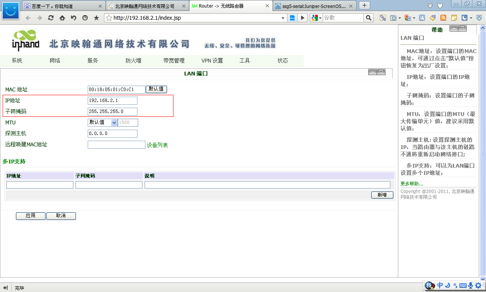The image size is (486, 292).
Task: Open new tab with plus button
Action: 364,5
